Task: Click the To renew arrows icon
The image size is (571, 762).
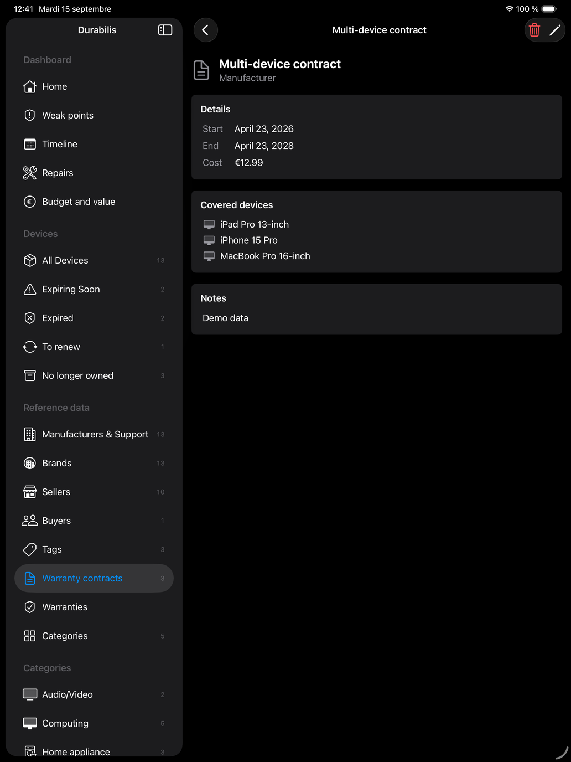Action: pyautogui.click(x=30, y=347)
